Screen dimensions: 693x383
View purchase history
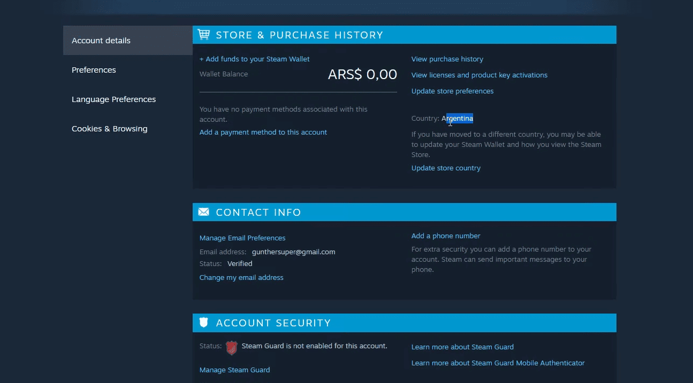[x=447, y=59]
